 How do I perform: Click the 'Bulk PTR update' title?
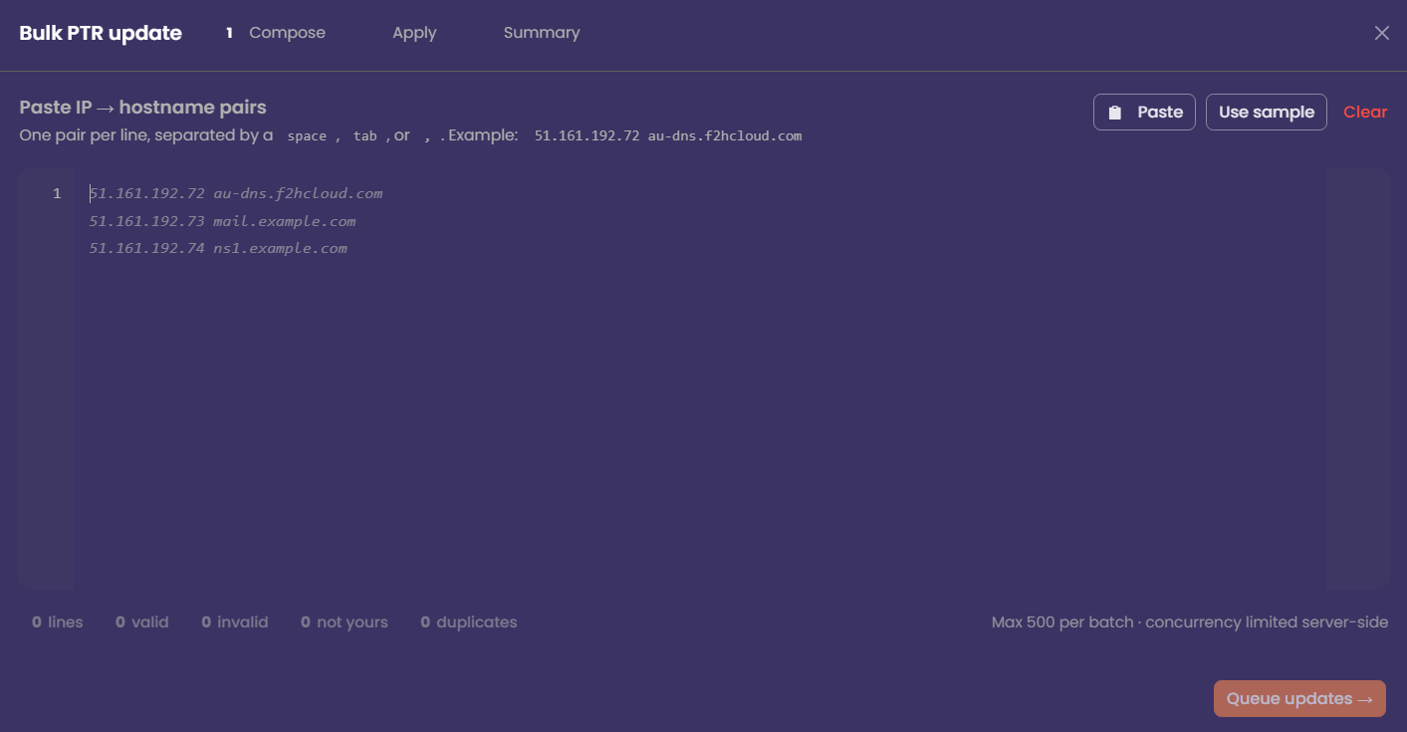coord(101,33)
